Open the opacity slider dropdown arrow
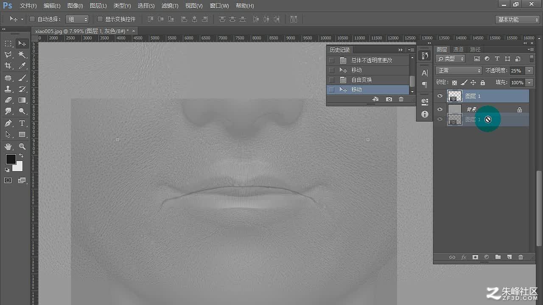543x305 pixels. [x=529, y=71]
